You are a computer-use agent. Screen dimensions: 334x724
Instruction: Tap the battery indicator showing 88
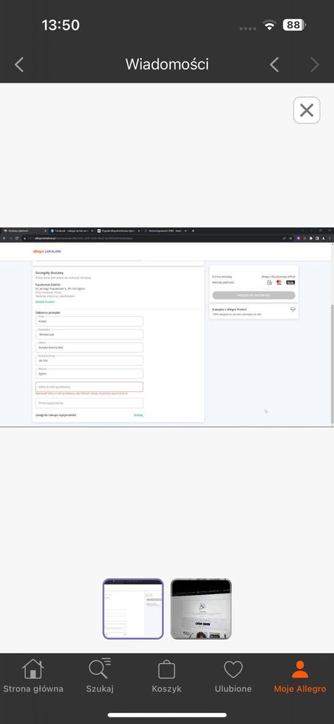(x=294, y=25)
